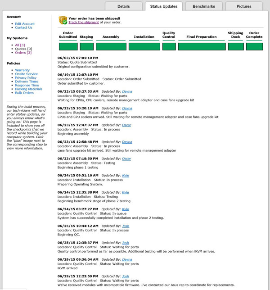Open the Edit Account link
Viewport: 270px width, 290px height.
[25, 24]
